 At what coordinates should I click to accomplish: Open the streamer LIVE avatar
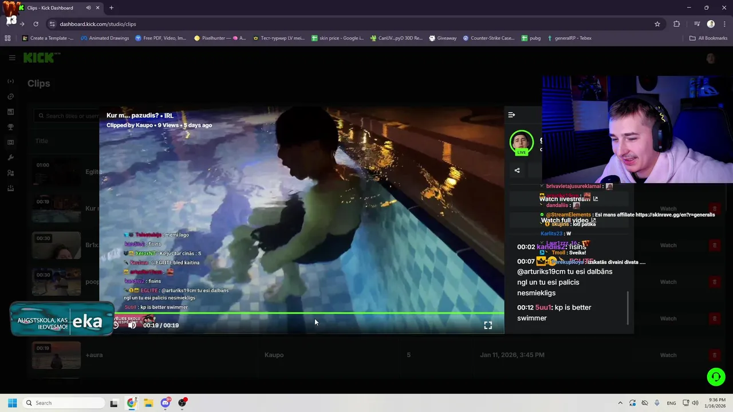coord(521,142)
